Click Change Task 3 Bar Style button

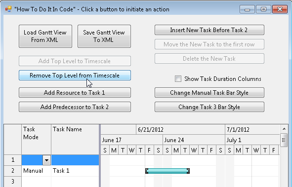point(209,107)
